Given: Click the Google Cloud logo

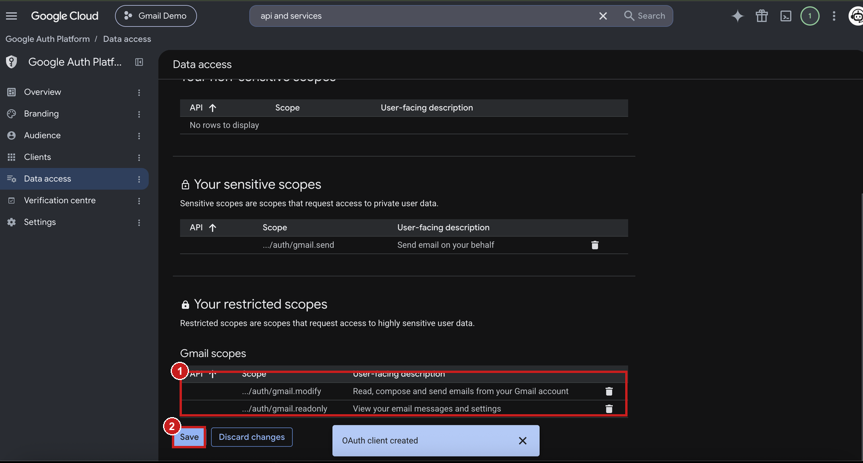Looking at the screenshot, I should pos(65,16).
